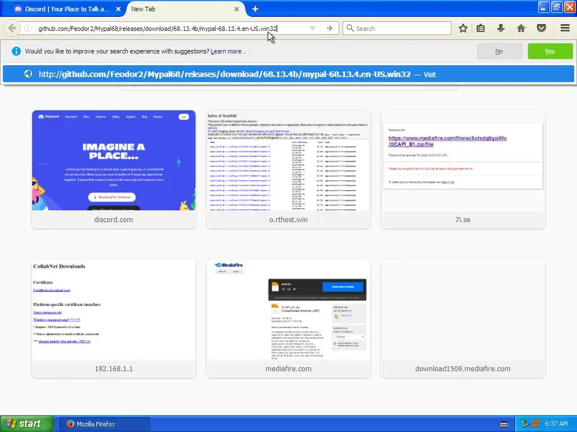Accept search suggestions with Yes button
This screenshot has height=432, width=577.
(x=550, y=51)
